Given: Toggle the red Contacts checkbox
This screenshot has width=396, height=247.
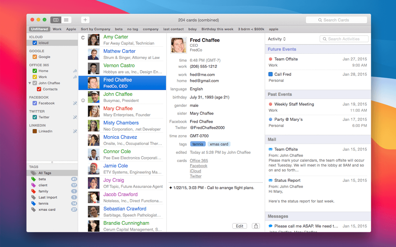Looking at the screenshot, I should click(x=39, y=89).
